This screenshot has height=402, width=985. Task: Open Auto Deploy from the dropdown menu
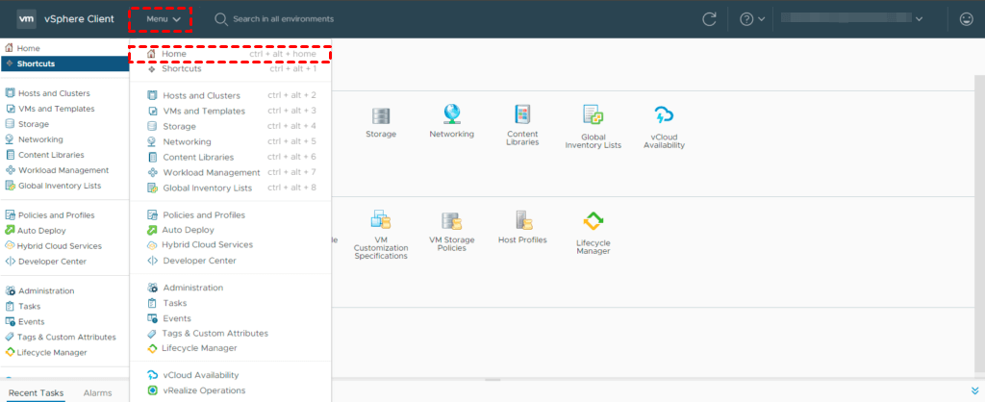coord(231,230)
